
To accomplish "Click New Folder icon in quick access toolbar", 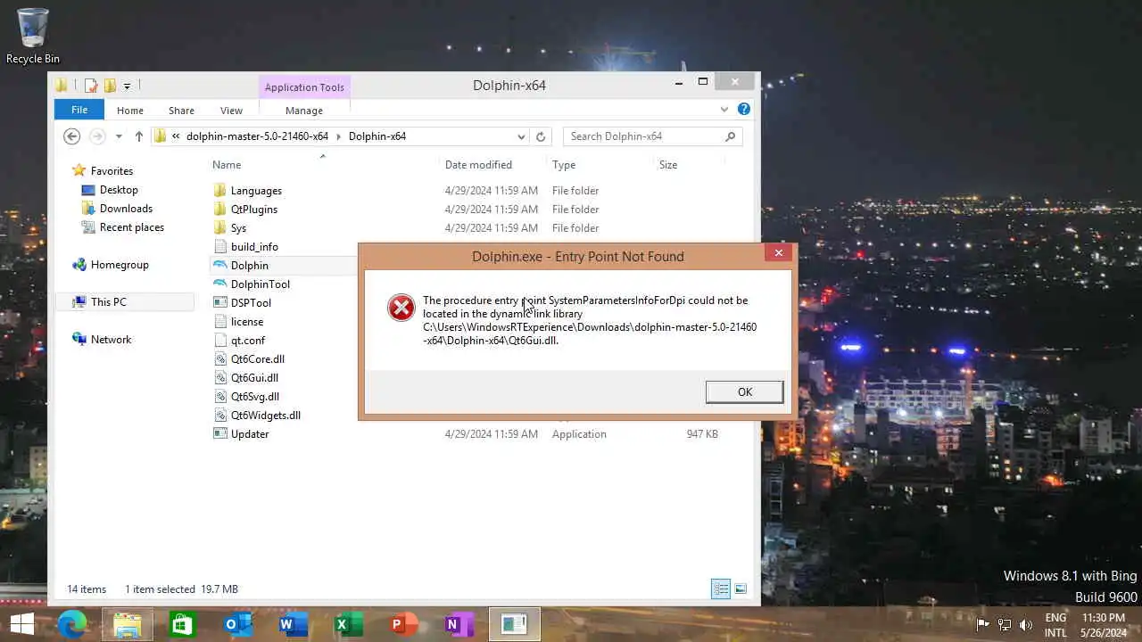I will coord(110,86).
